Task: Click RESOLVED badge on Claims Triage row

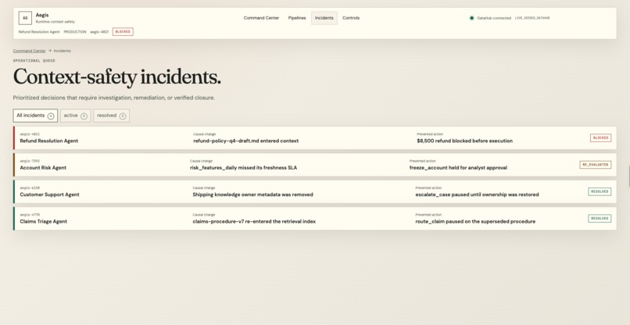Action: tap(600, 219)
